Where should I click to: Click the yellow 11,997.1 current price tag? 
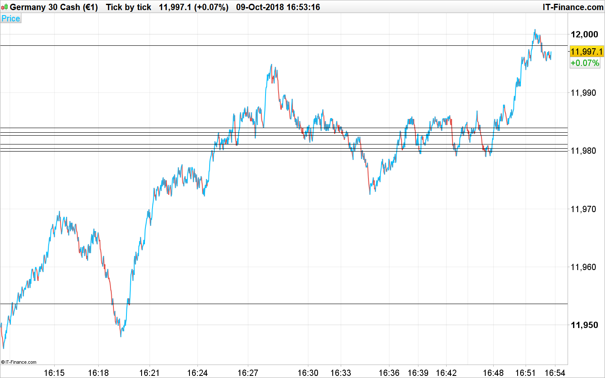[x=587, y=52]
